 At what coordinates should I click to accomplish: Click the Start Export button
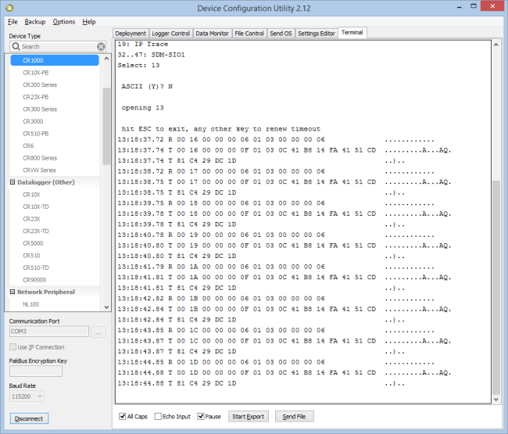(249, 417)
